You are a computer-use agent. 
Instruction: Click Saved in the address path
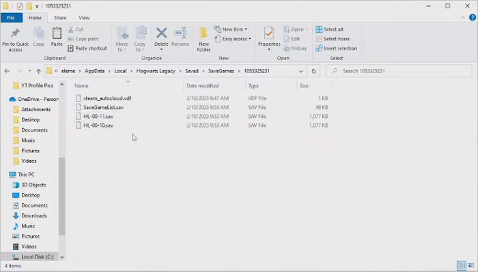192,71
